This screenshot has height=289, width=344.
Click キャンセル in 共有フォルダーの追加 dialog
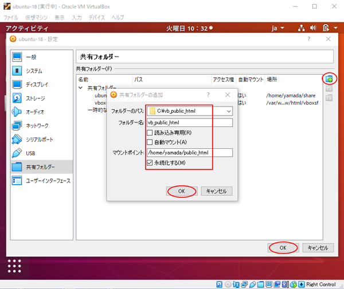tap(217, 191)
